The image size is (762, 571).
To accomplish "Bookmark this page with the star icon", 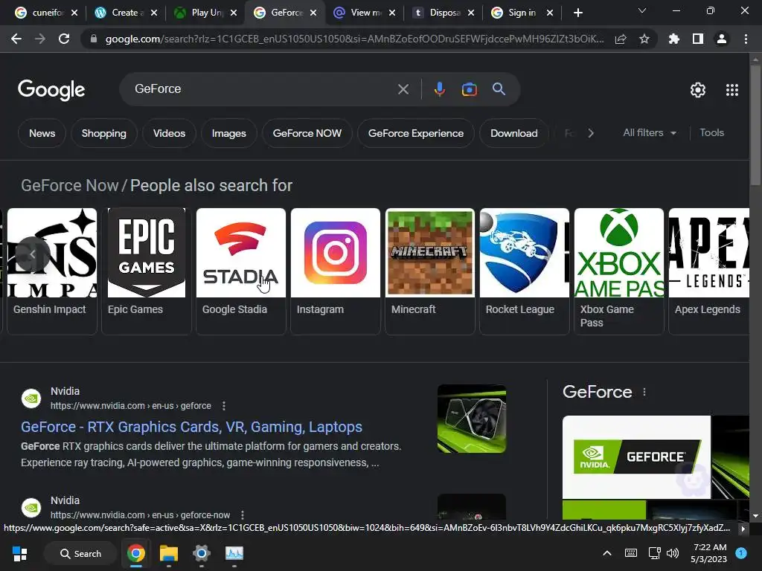I will (644, 39).
